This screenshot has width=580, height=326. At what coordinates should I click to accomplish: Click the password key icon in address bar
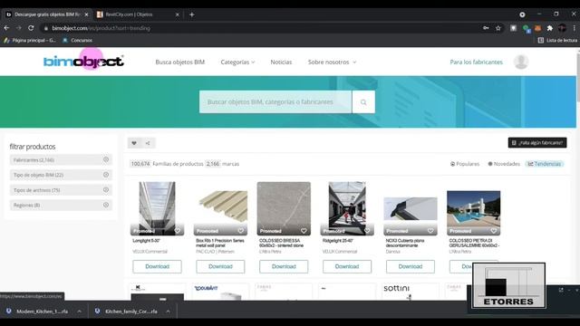486,28
